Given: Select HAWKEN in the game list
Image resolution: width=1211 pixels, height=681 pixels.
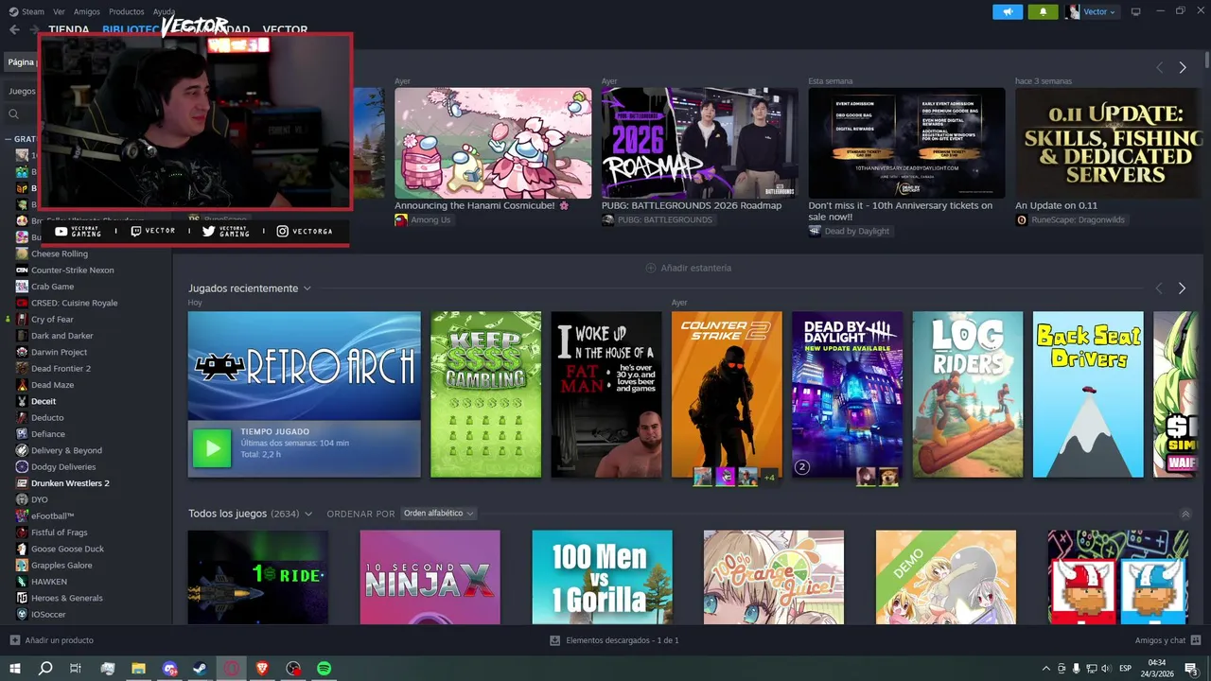Looking at the screenshot, I should pos(49,582).
